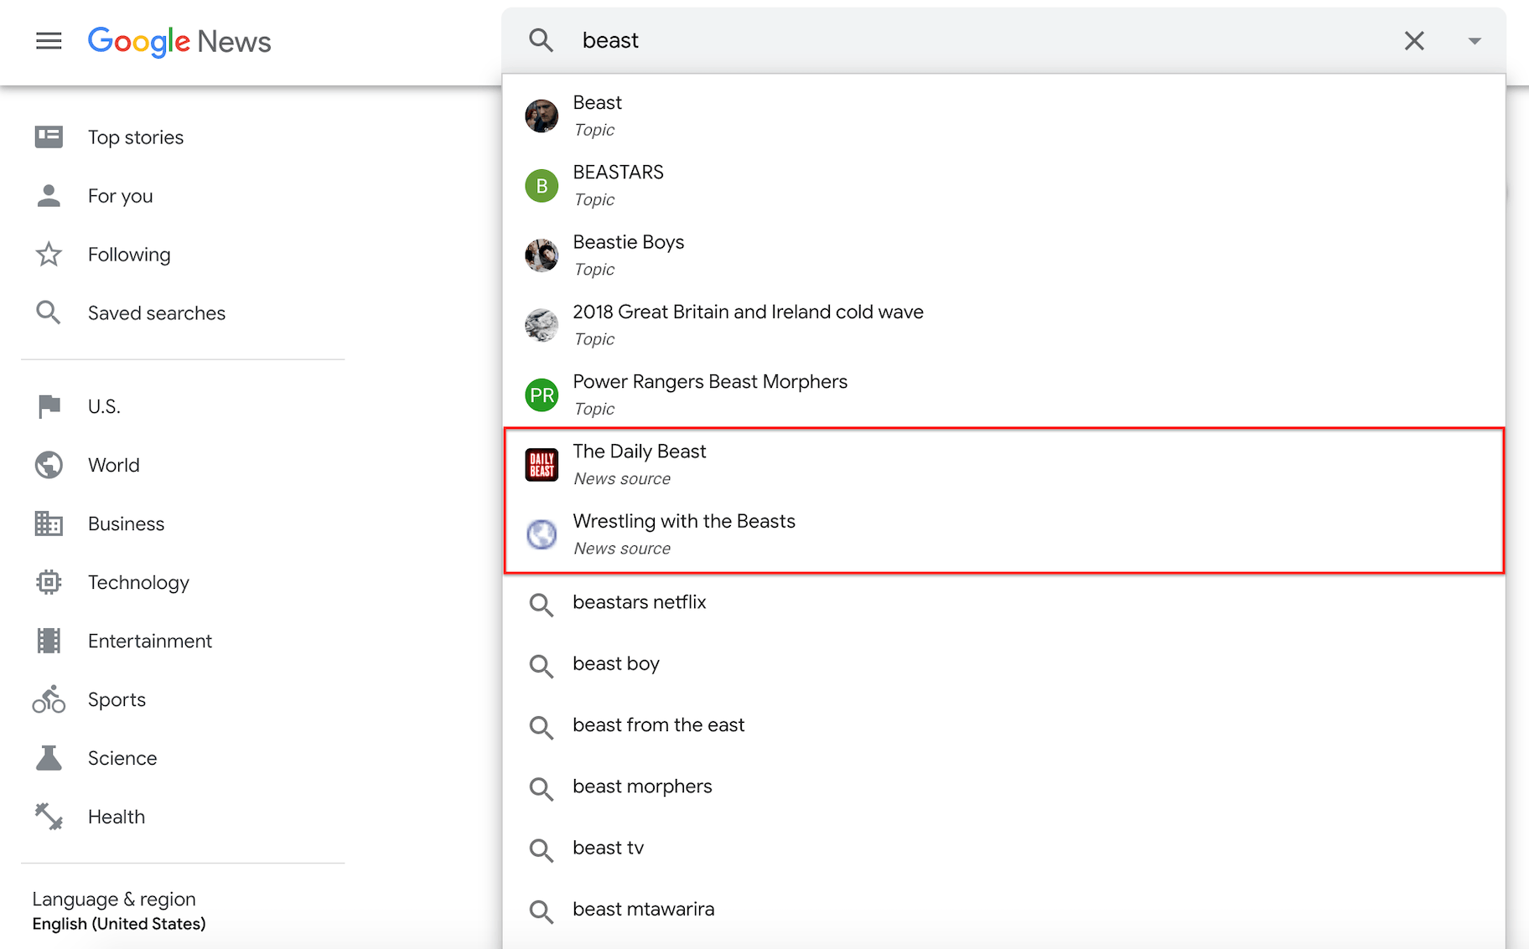This screenshot has height=949, width=1529.
Task: Click the Google News logo
Action: (x=179, y=41)
